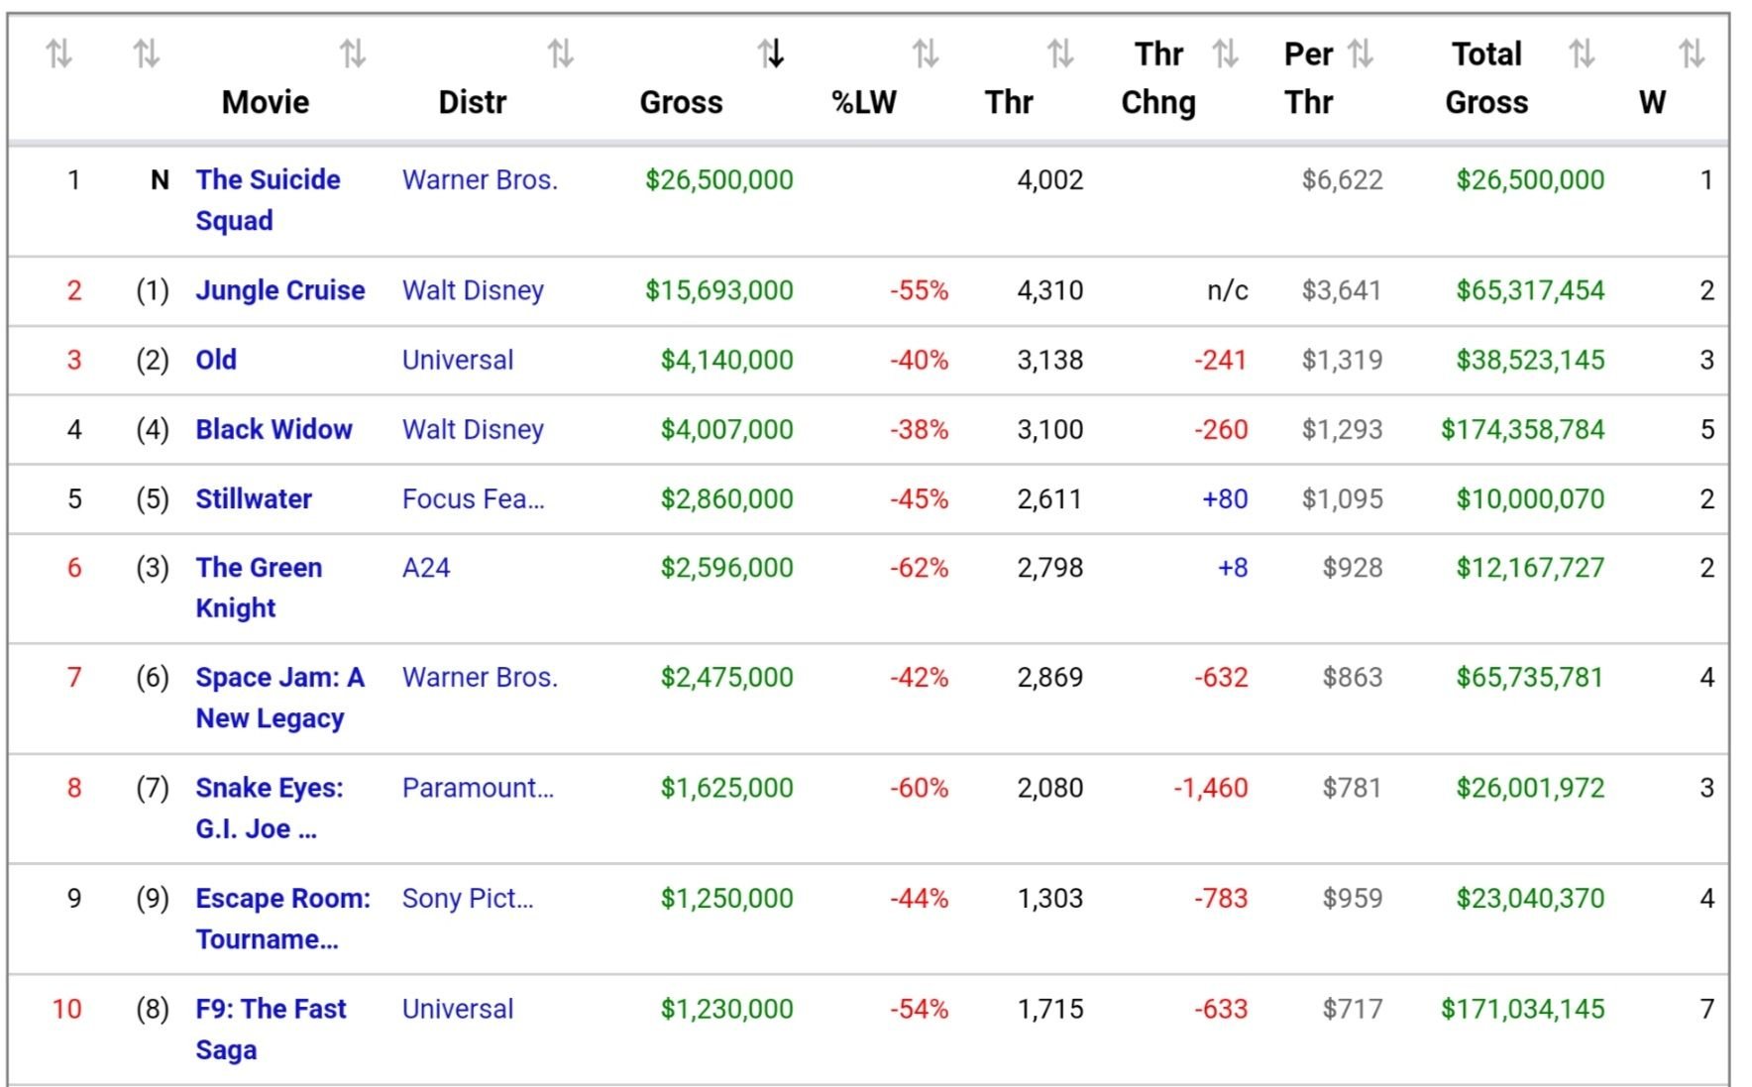Open Escape Room: Tourname... link

click(283, 919)
